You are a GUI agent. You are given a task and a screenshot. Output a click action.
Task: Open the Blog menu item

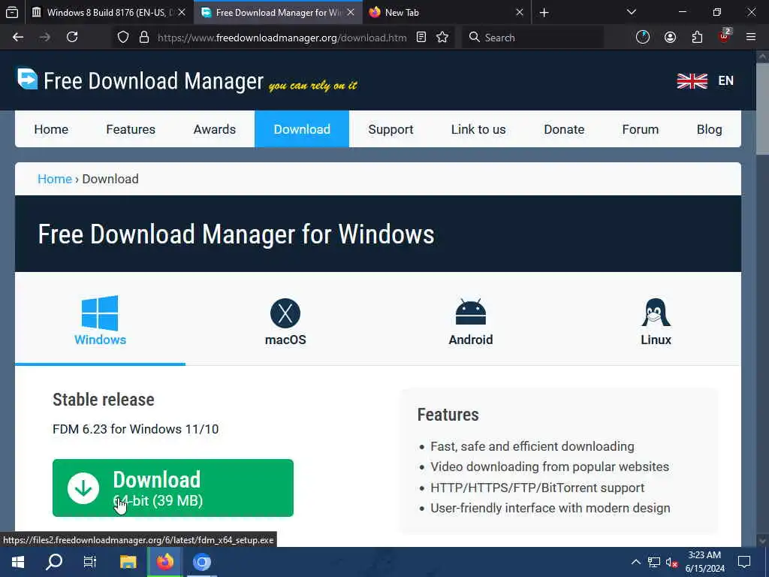pyautogui.click(x=709, y=129)
